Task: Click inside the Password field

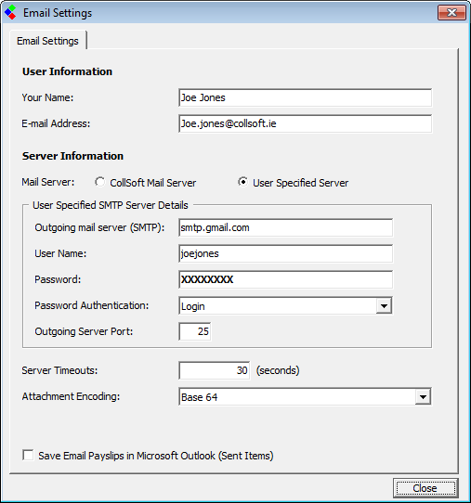Action: click(285, 279)
